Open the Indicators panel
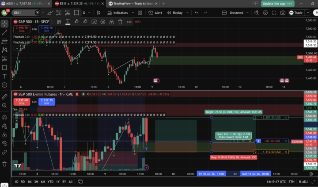Viewport: 318px width, 187px height. point(117,12)
